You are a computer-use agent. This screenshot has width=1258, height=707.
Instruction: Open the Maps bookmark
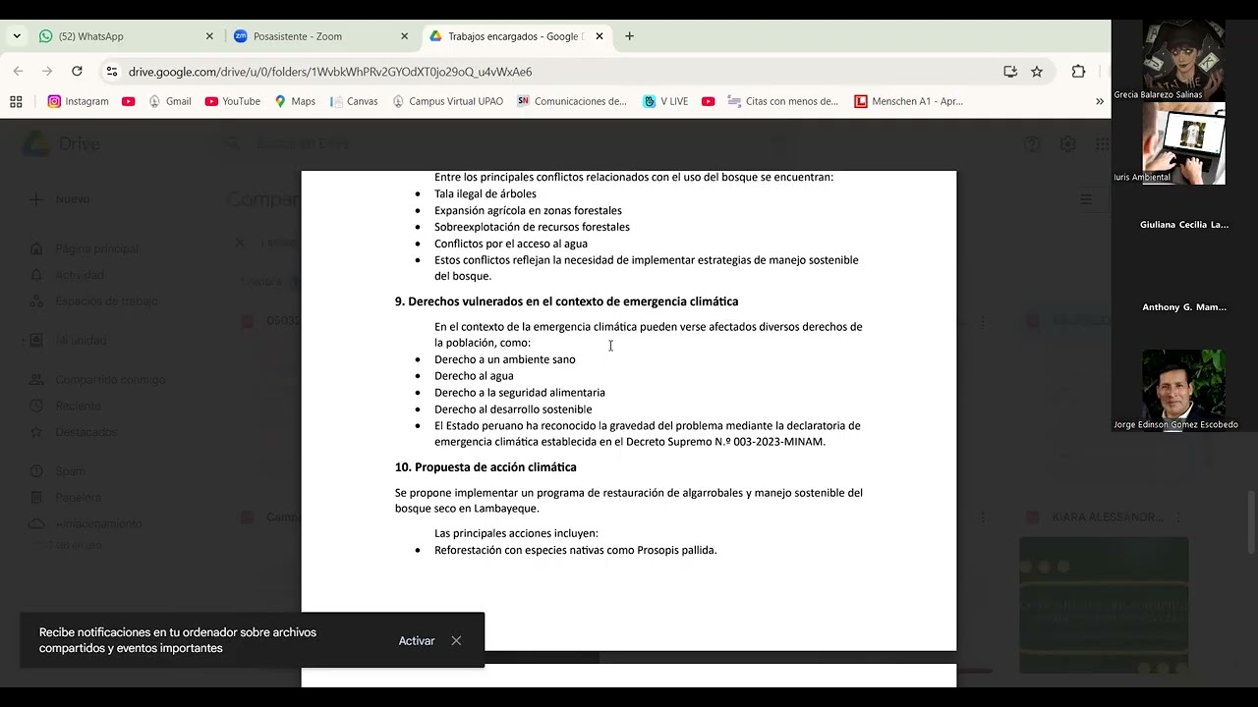click(x=295, y=101)
